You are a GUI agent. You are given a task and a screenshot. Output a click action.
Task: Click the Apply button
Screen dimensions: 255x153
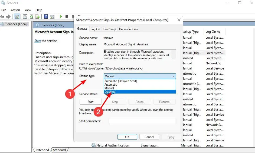pyautogui.click(x=171, y=137)
